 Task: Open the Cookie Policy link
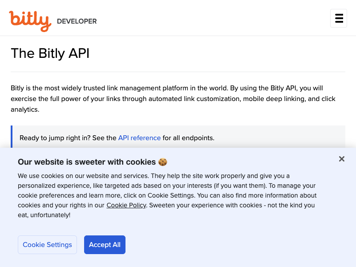point(126,205)
